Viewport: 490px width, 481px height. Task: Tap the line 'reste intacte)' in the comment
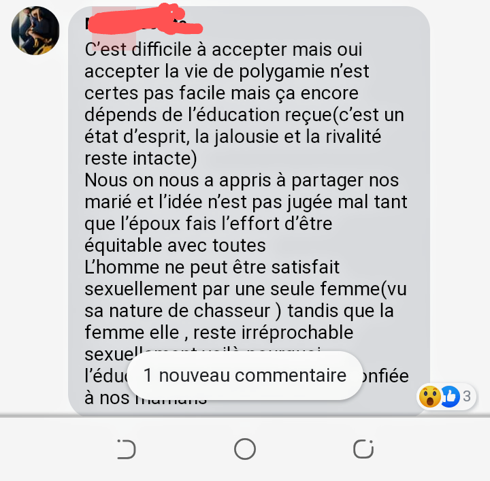[141, 159]
